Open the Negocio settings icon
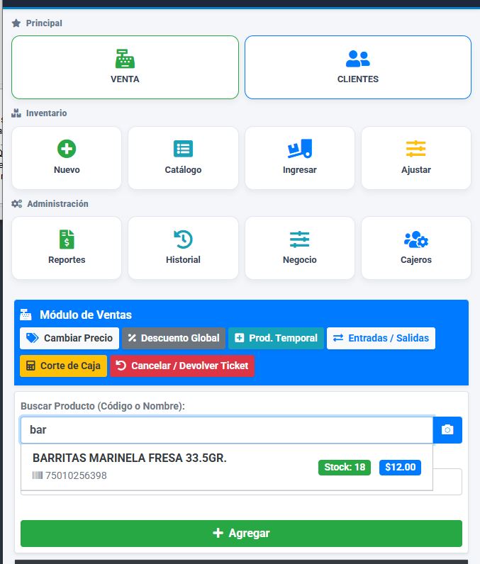 coord(299,239)
